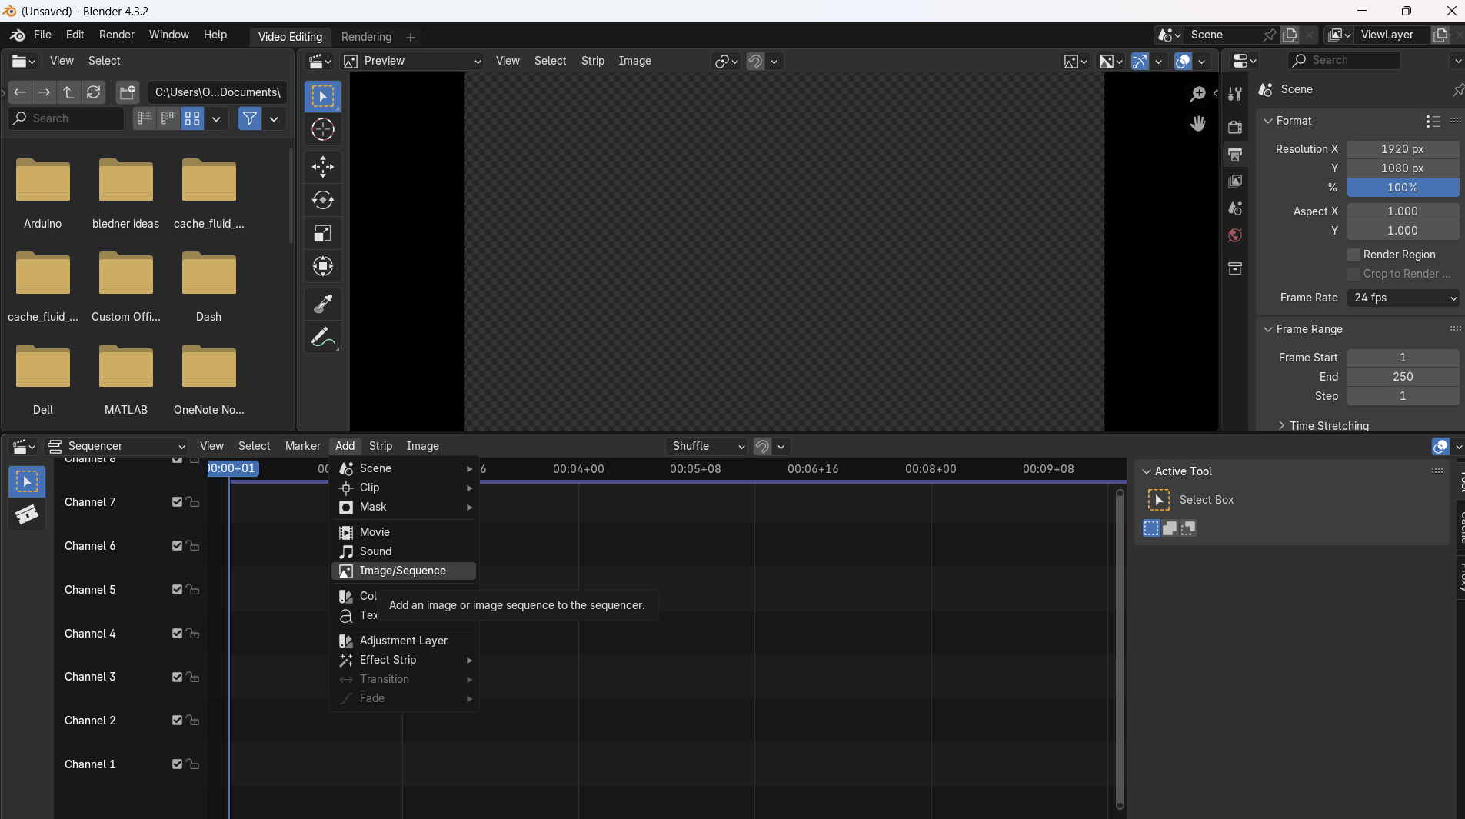Choose Movie from Add menu
This screenshot has height=819, width=1465.
point(403,532)
